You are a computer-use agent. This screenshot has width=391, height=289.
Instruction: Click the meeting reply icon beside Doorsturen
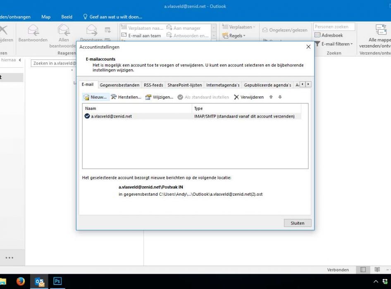click(x=108, y=30)
